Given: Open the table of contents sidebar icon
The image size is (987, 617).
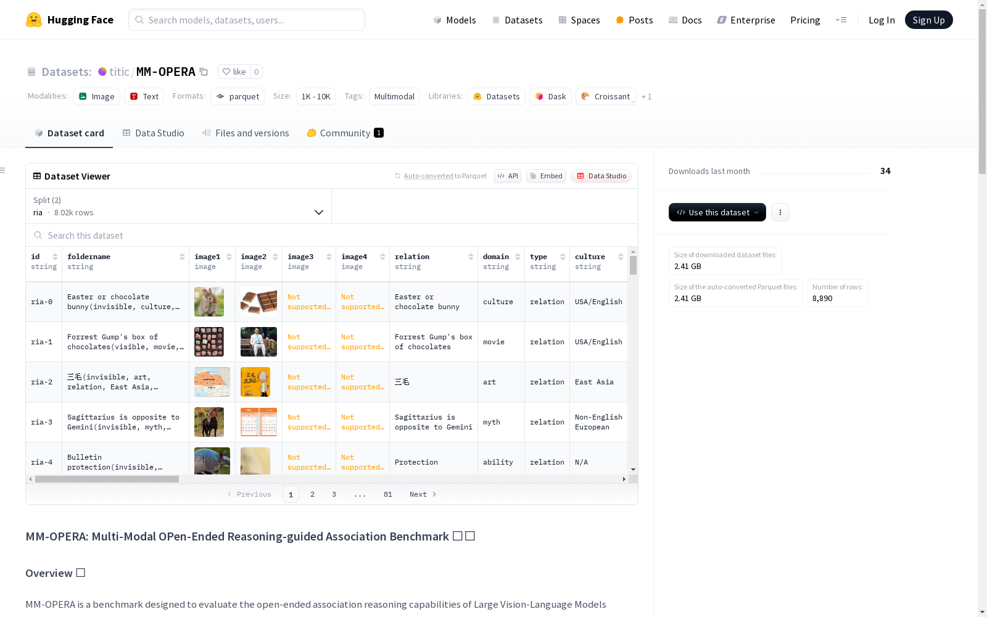Looking at the screenshot, I should click(x=3, y=170).
